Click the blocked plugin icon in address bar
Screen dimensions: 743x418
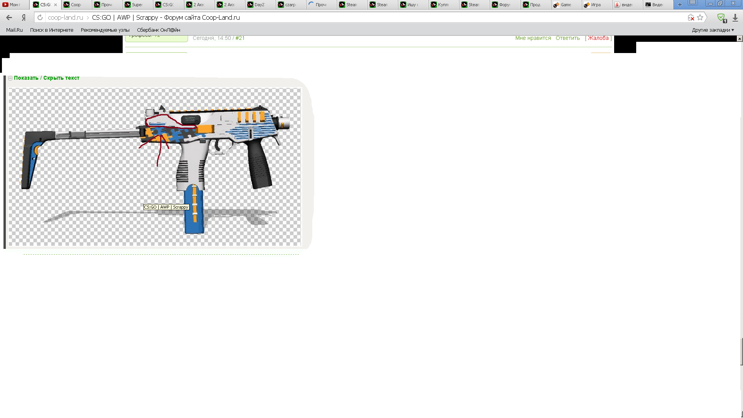click(691, 17)
